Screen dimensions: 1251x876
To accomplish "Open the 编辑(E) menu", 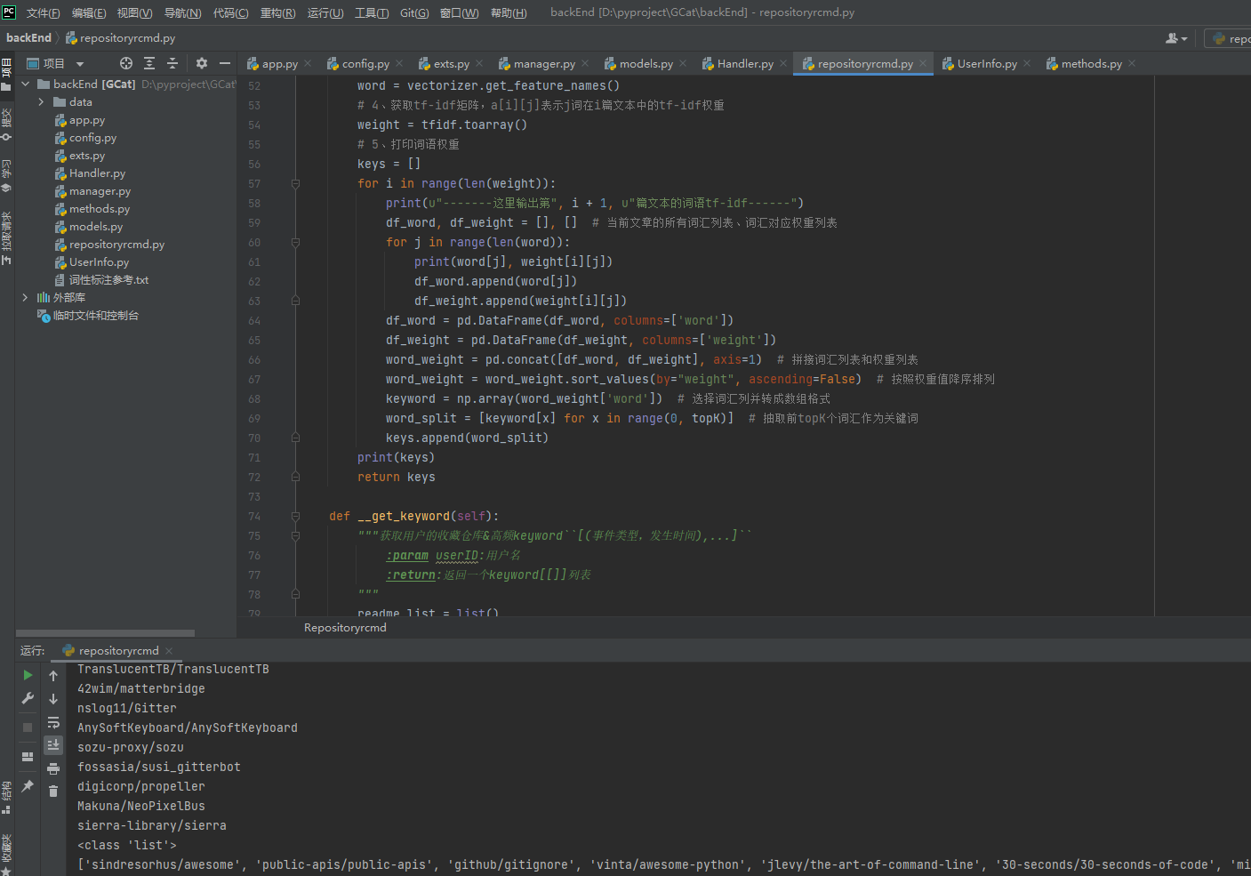I will 89,12.
